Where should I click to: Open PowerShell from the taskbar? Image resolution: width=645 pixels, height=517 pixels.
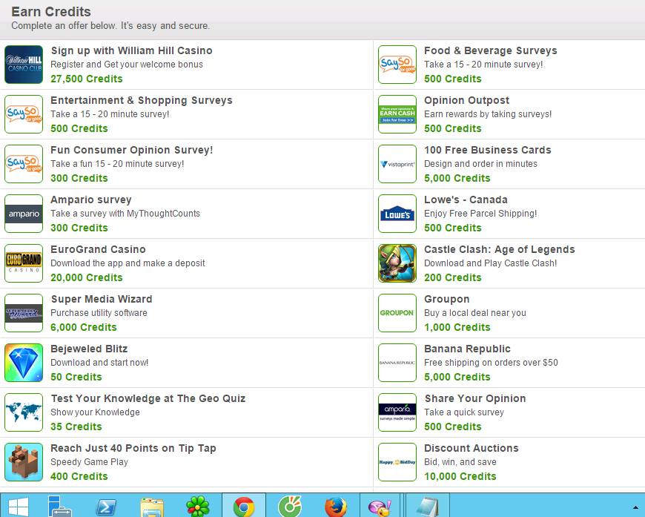pos(106,507)
